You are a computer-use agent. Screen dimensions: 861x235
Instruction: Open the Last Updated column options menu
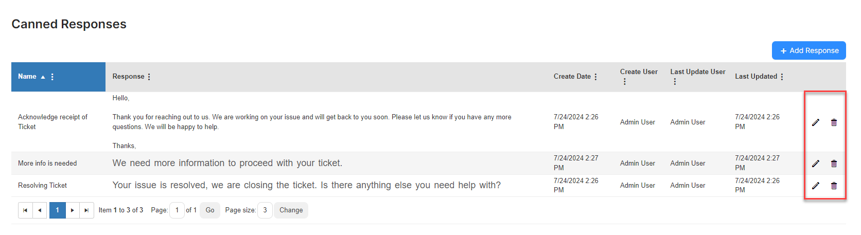point(782,77)
